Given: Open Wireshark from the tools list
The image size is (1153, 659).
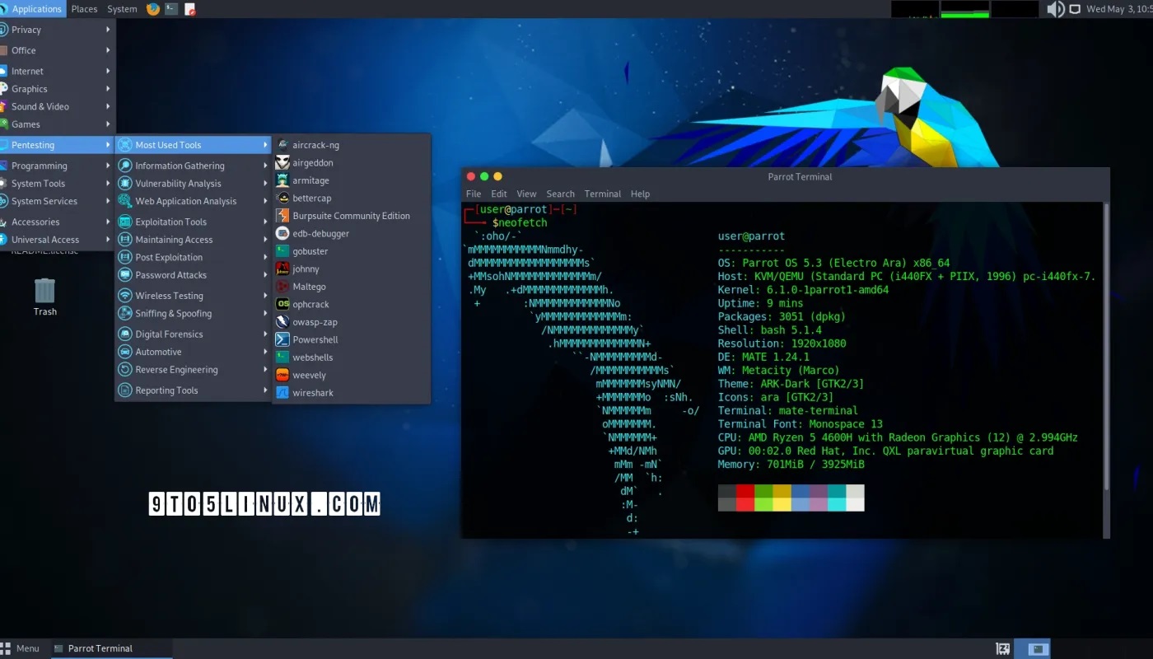Looking at the screenshot, I should pos(312,392).
